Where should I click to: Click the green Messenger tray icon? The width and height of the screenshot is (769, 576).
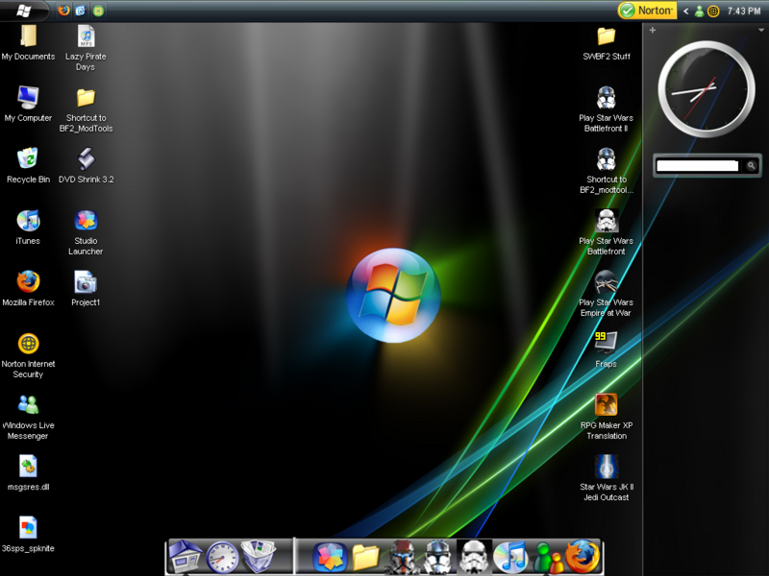tap(700, 11)
